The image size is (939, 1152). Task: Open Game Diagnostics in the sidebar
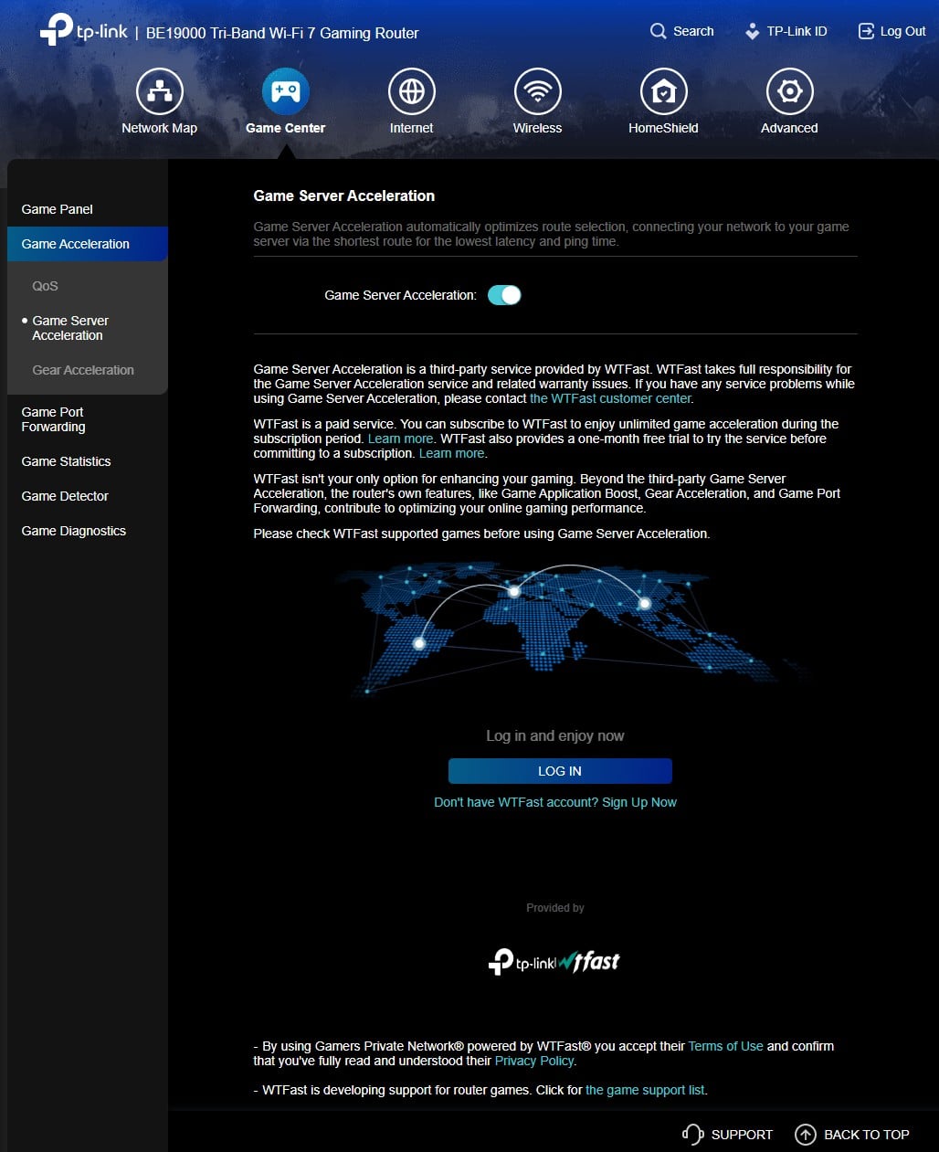[x=74, y=531]
